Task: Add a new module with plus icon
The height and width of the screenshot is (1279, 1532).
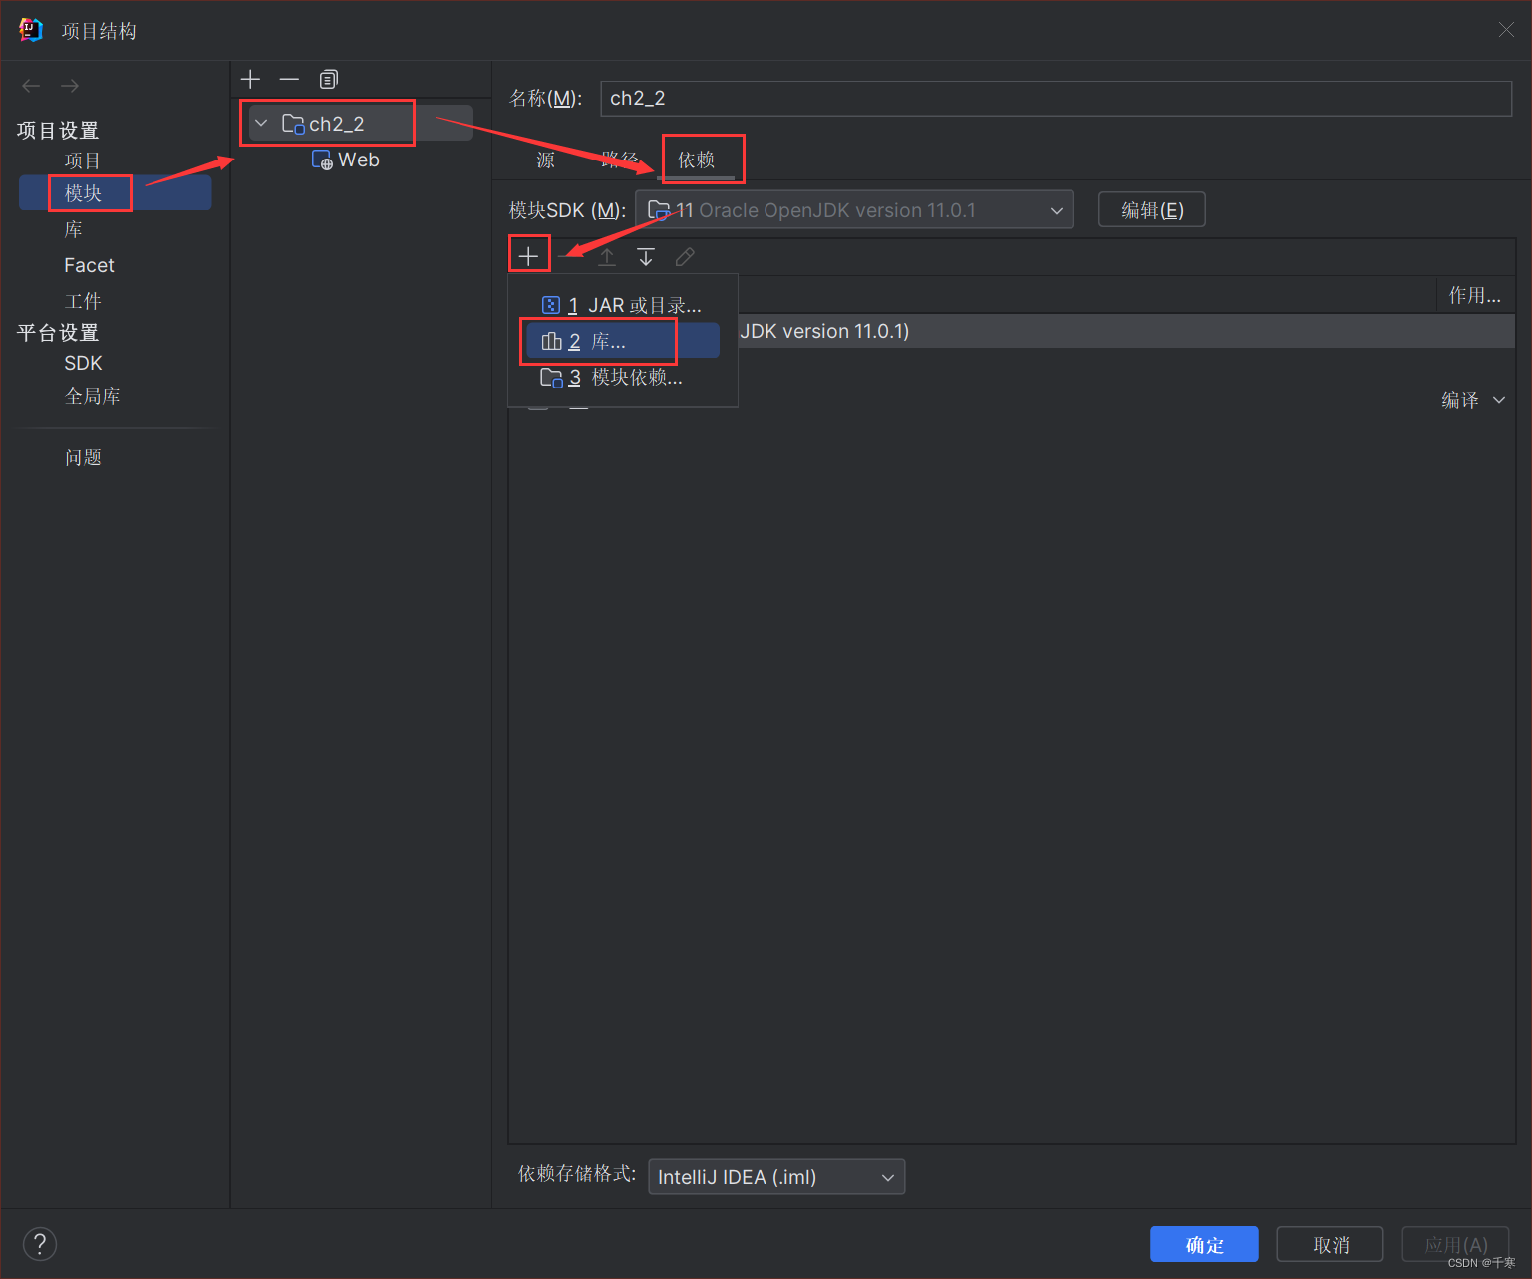Action: click(x=250, y=79)
